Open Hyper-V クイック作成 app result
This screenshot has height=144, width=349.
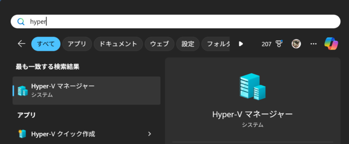click(87, 134)
